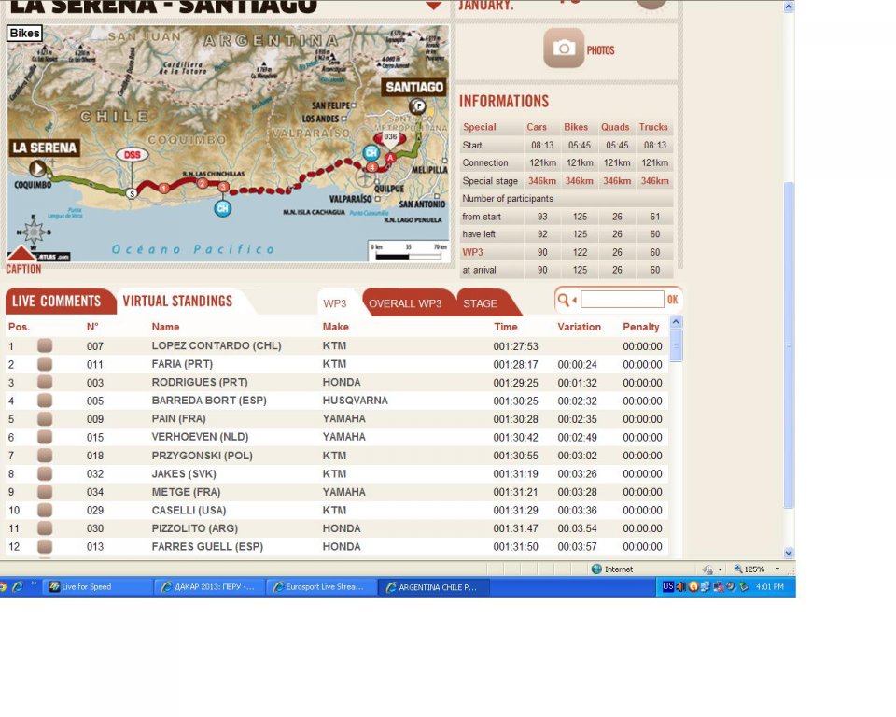Switch to ARGENTINA CHILE taskbar window
This screenshot has height=717, width=896.
(434, 586)
